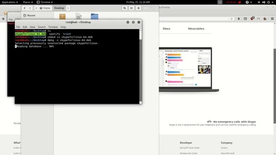Open the Careers footer link
This screenshot has width=276, height=155.
point(224,148)
